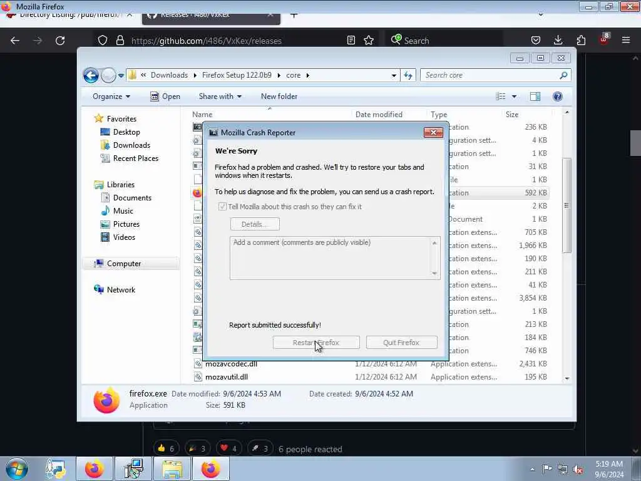Click Explorer refresh address icon

click(x=408, y=75)
